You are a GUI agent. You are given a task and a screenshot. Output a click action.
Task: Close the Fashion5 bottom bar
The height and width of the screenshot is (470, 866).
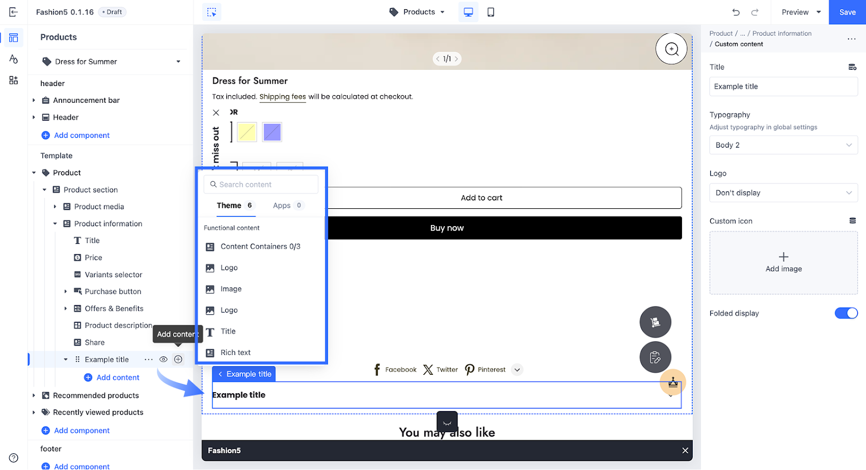pos(685,451)
